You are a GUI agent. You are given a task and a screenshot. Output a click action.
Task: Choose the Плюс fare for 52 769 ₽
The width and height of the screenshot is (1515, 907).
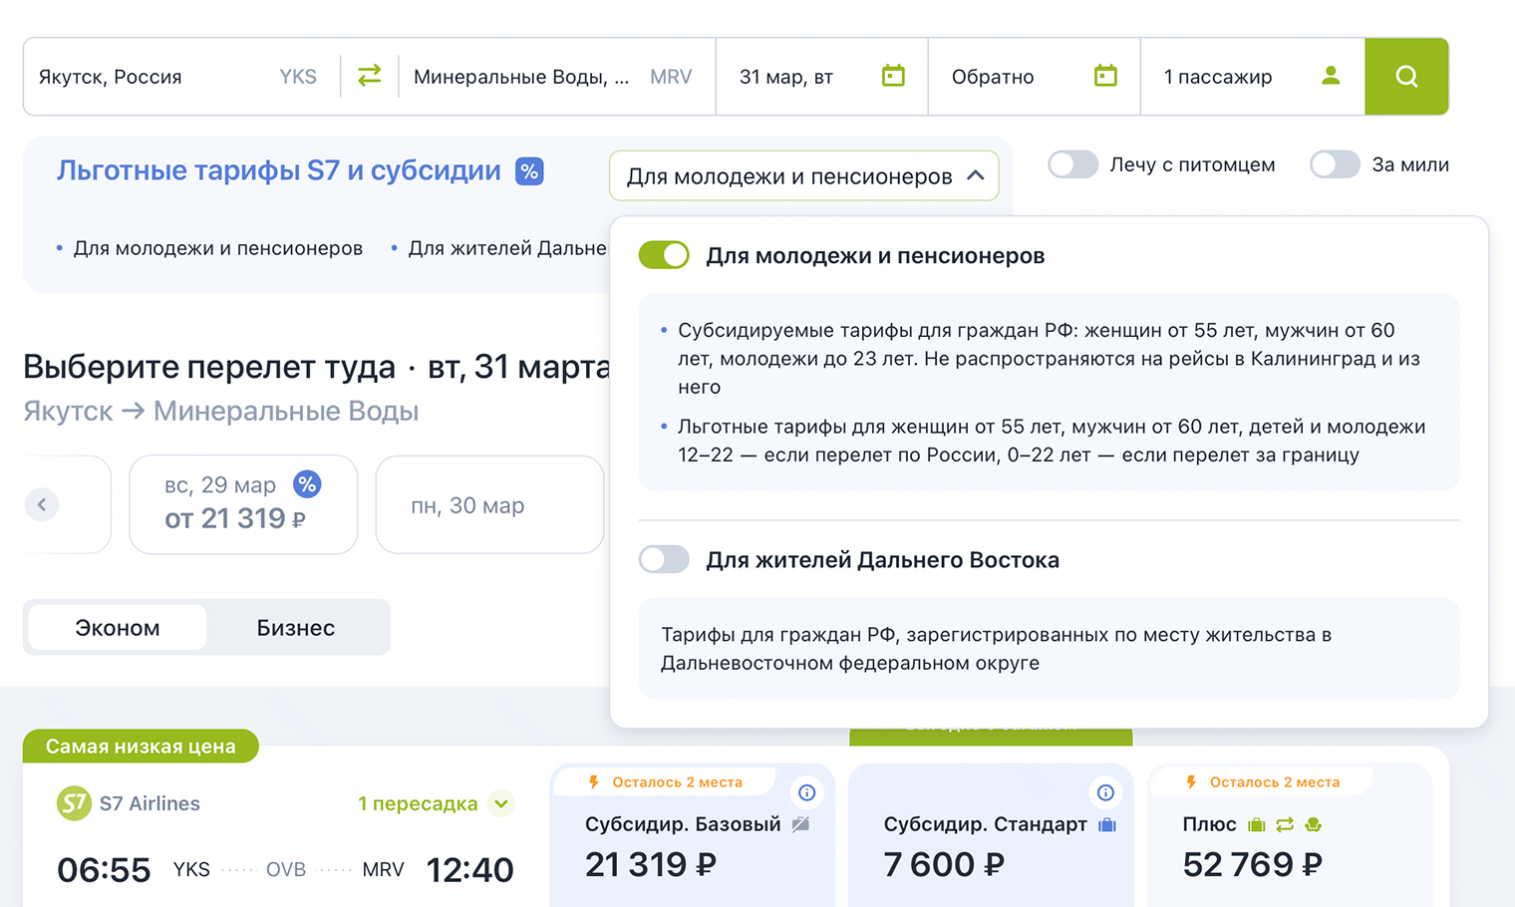coord(1290,842)
